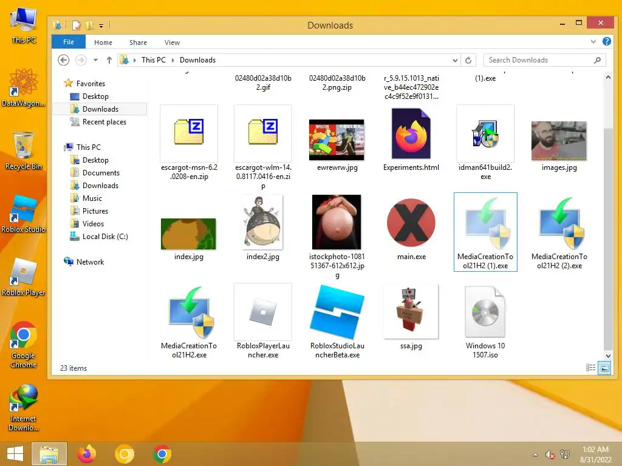
Task: Open the recent locations dropdown arrow
Action: point(95,60)
